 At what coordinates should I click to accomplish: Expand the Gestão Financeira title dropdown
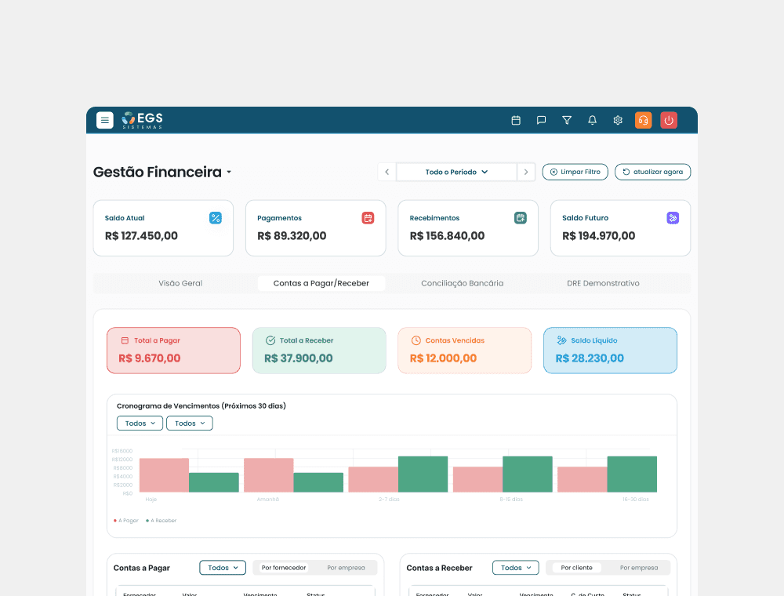pos(229,172)
